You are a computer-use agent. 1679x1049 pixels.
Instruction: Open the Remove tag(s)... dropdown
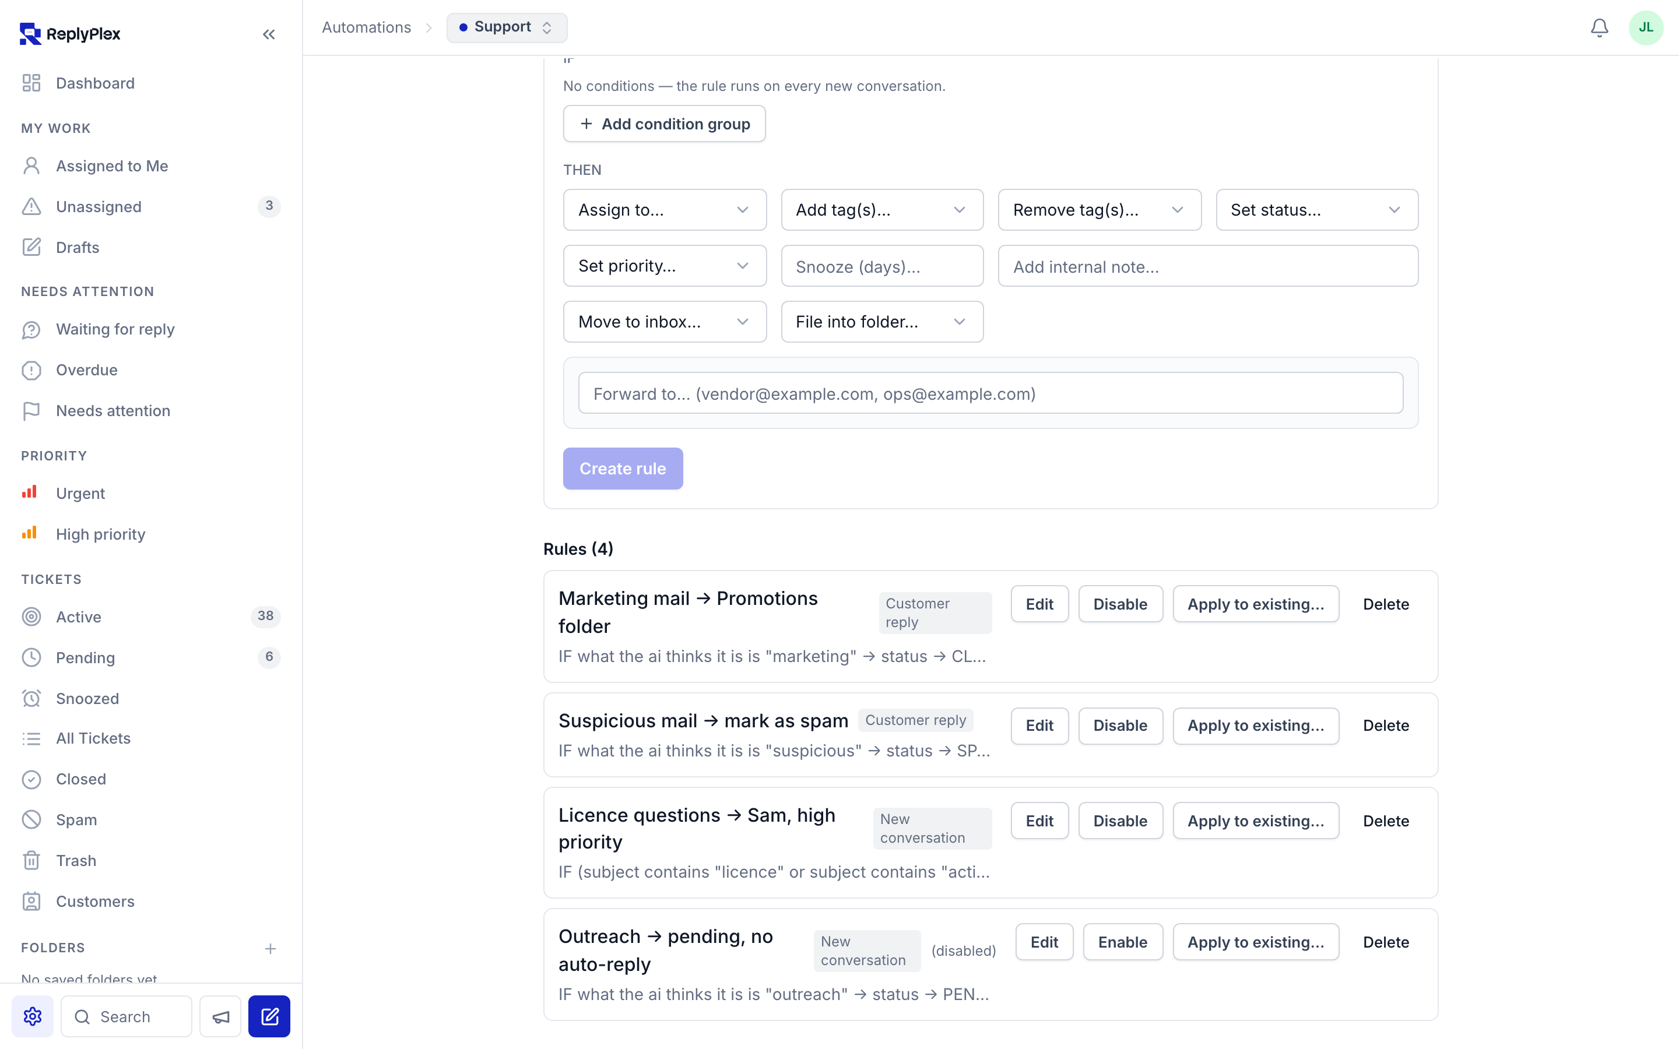[x=1100, y=210]
